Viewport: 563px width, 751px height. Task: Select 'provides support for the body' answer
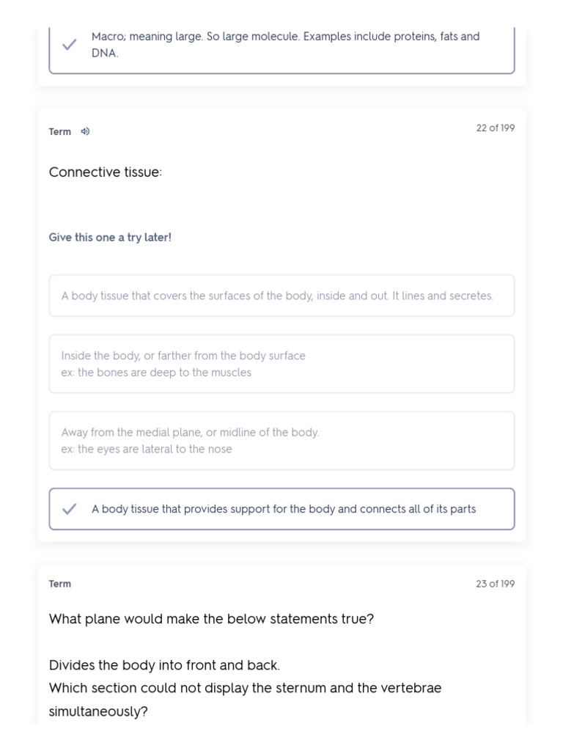coord(283,509)
